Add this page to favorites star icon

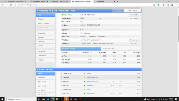click(154, 5)
